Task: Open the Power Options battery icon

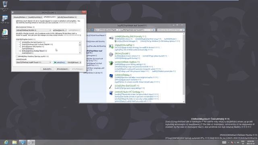Action: [111, 63]
